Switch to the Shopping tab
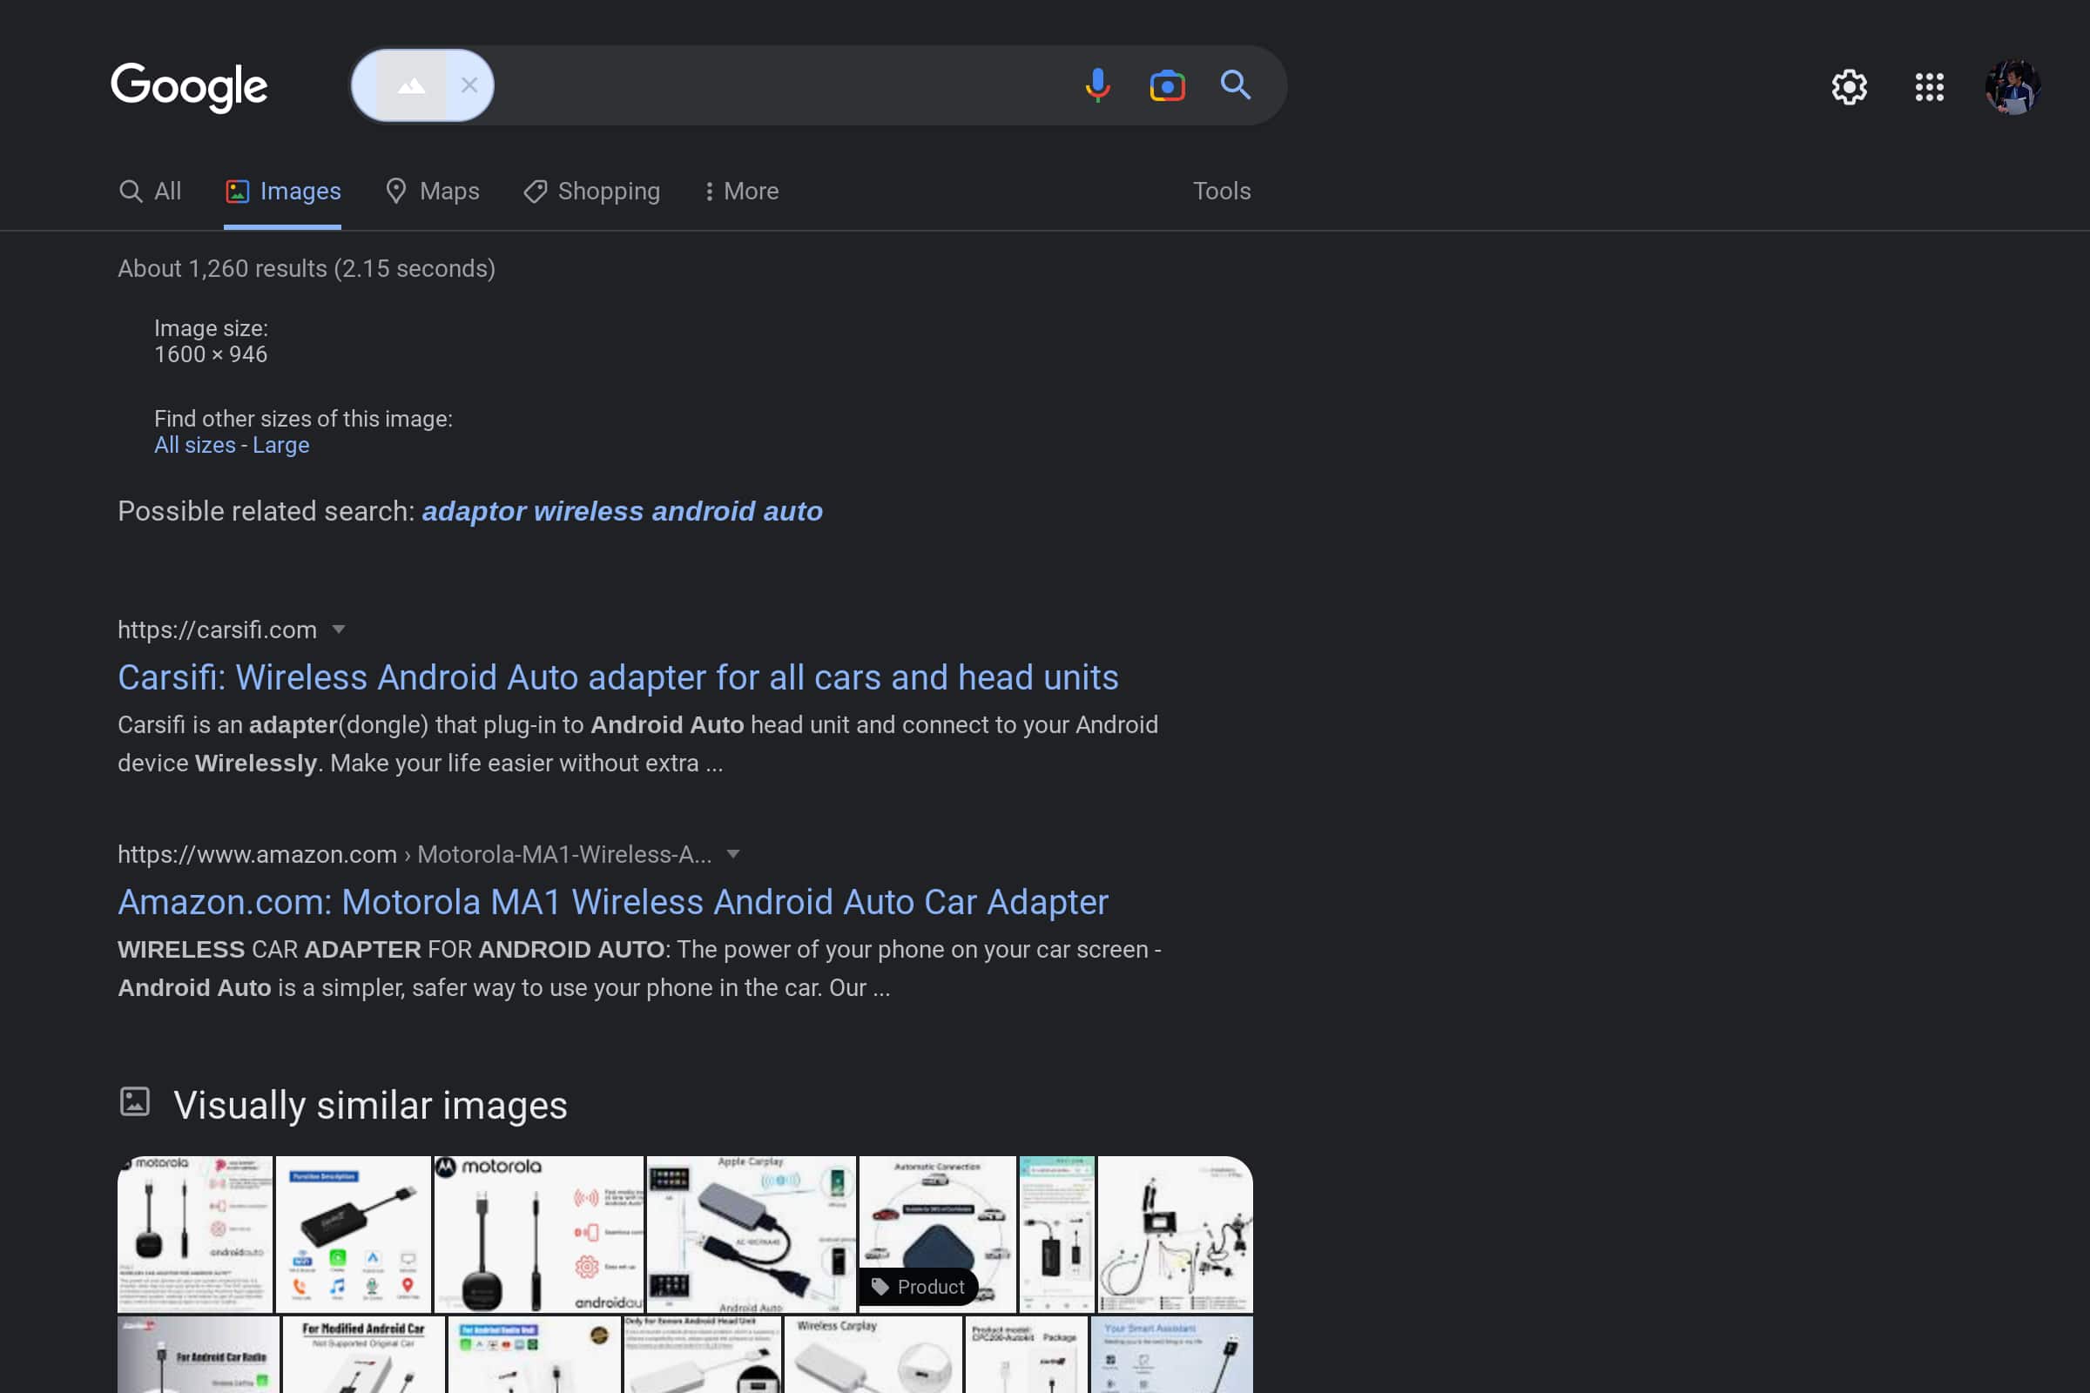This screenshot has height=1393, width=2090. click(592, 191)
